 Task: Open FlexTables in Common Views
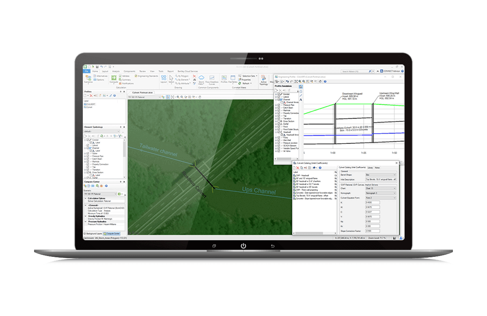coord(233,79)
